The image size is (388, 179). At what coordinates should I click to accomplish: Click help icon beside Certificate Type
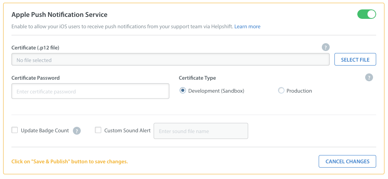(369, 77)
